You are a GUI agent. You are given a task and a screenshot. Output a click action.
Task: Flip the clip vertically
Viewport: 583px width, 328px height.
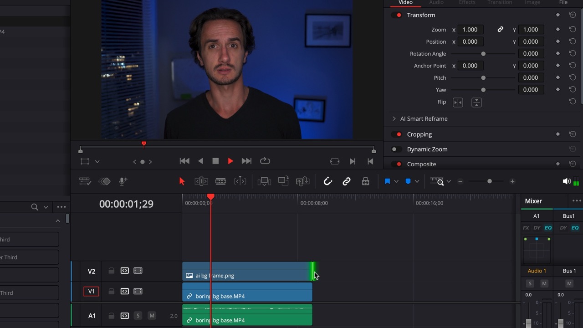pyautogui.click(x=476, y=102)
